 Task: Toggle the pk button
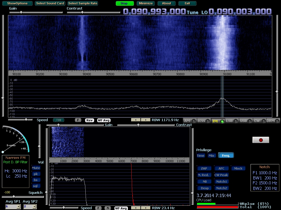36,174
